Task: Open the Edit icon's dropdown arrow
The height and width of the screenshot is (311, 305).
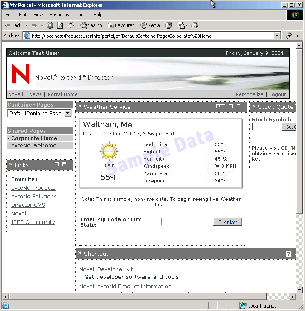Action: point(187,25)
